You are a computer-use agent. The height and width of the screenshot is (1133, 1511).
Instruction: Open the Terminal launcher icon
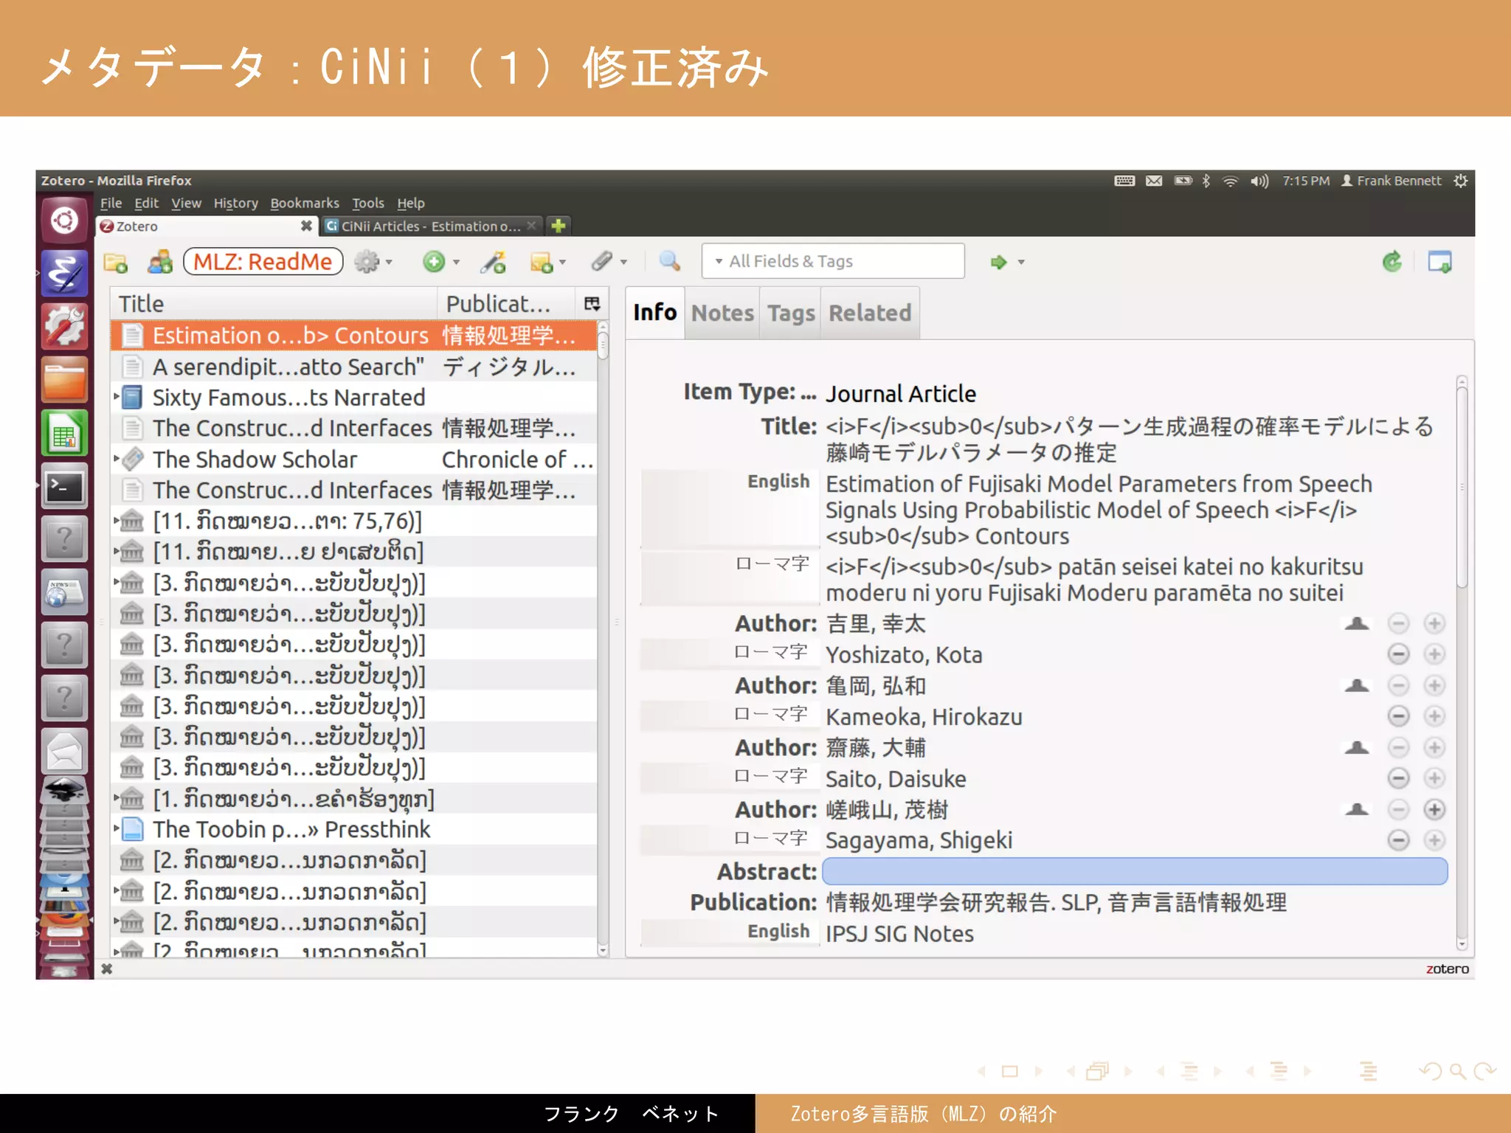pyautogui.click(x=64, y=487)
